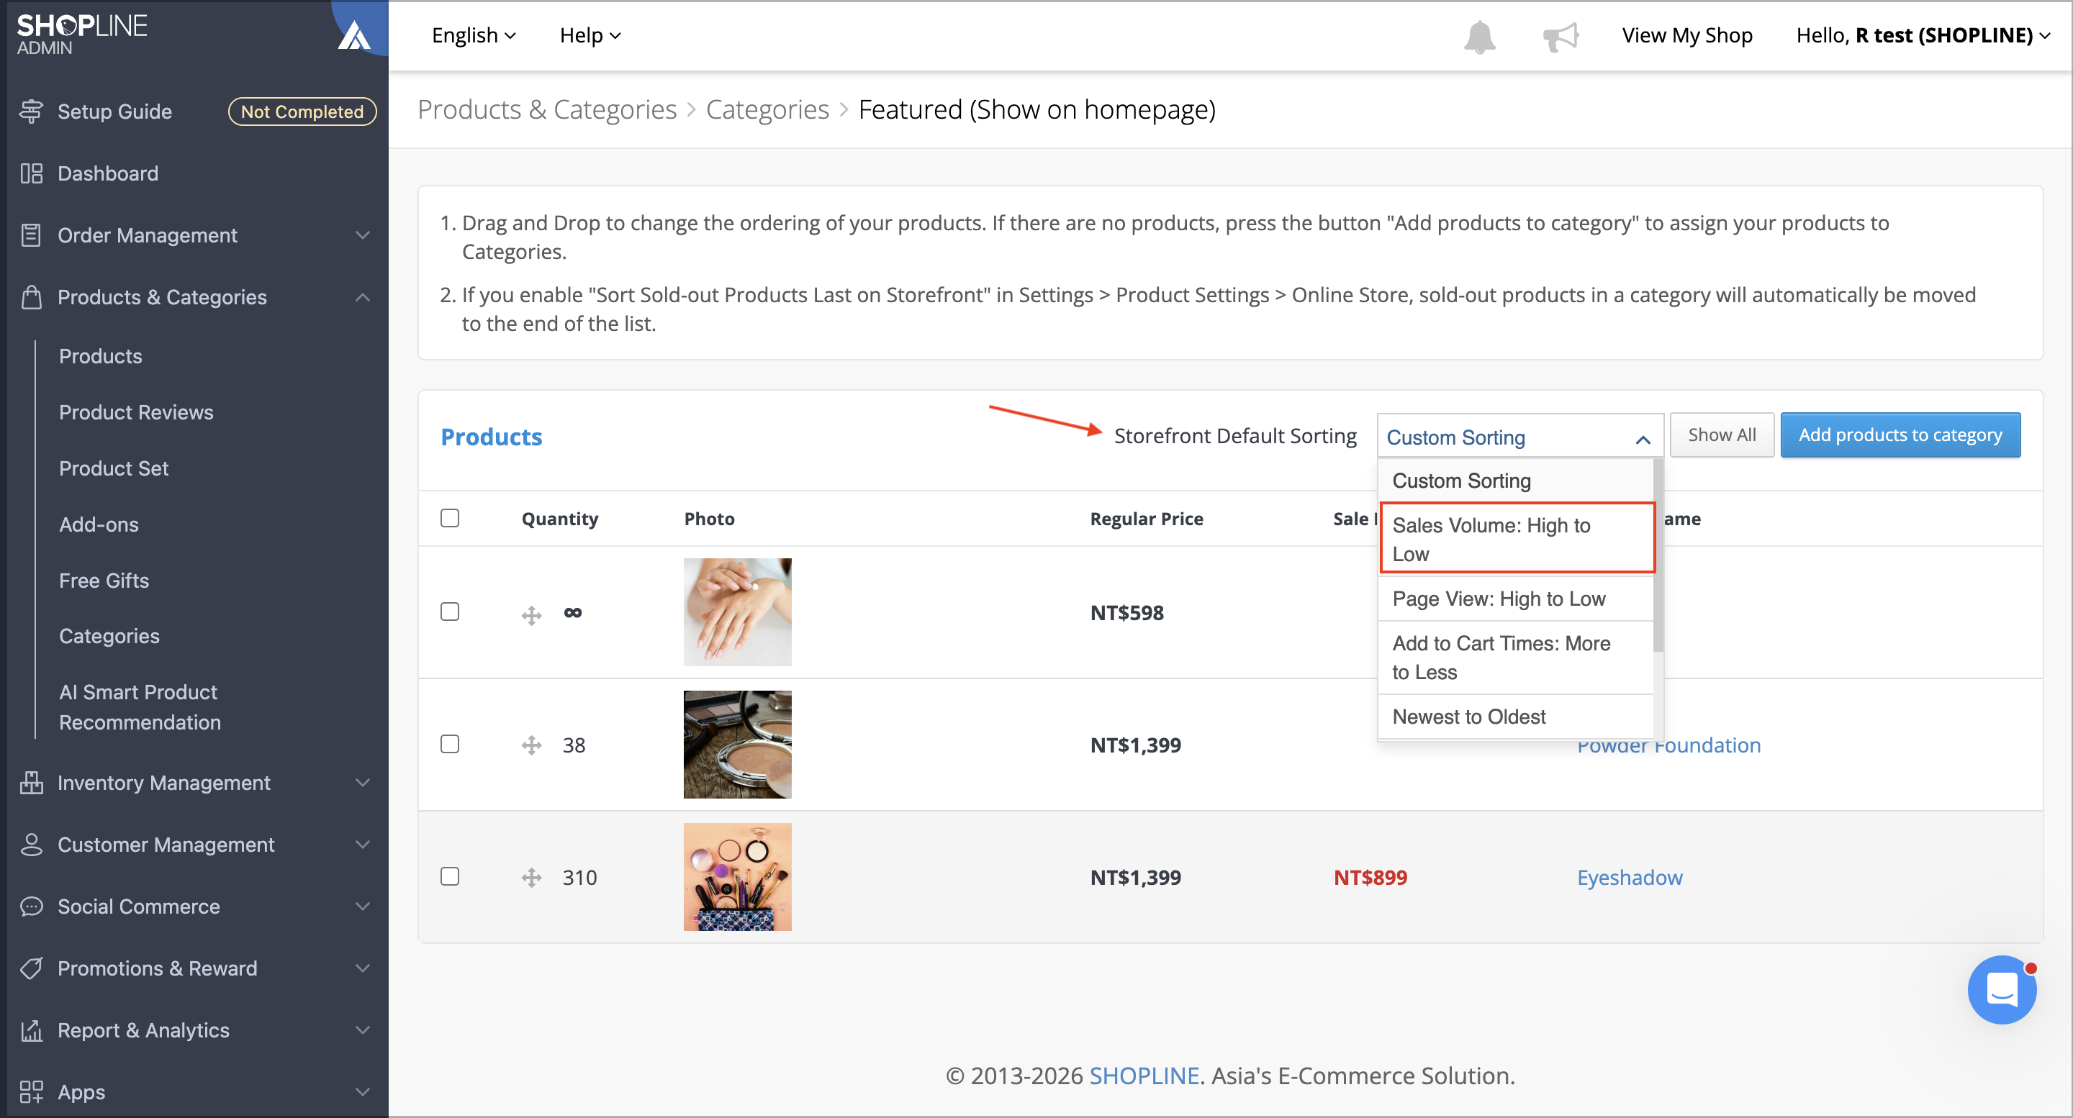
Task: Open the notification bell icon
Action: click(1479, 36)
